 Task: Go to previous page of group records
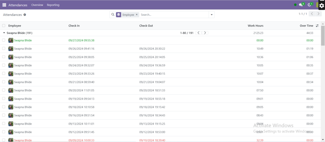[x=198, y=33]
